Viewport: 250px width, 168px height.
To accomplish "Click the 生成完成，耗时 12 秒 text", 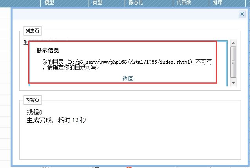I will [56, 120].
